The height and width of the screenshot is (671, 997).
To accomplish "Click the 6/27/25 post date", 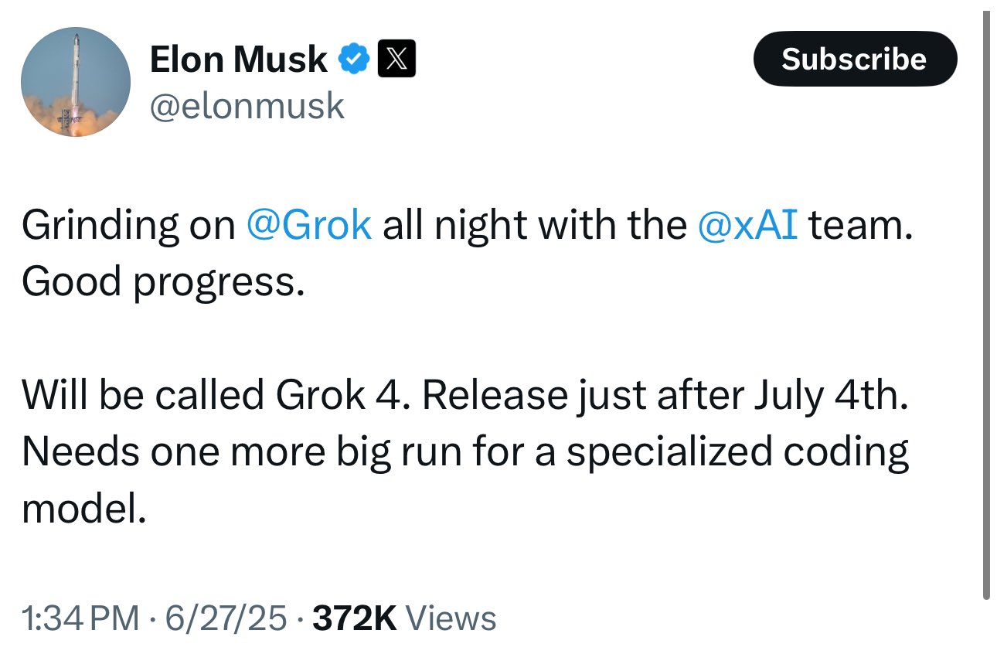I will 227,618.
